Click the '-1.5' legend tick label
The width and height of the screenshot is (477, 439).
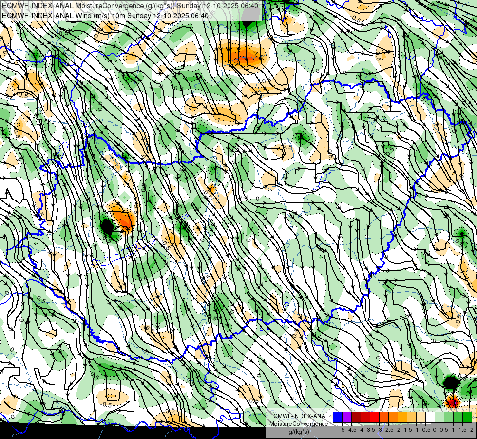[407, 430]
